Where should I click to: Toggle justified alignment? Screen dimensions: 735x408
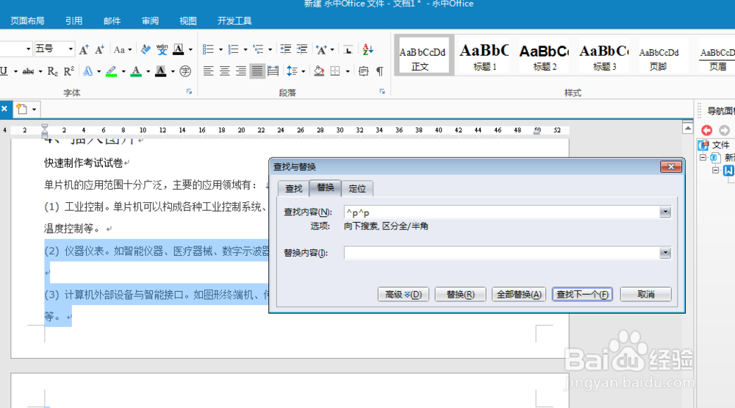pyautogui.click(x=257, y=71)
